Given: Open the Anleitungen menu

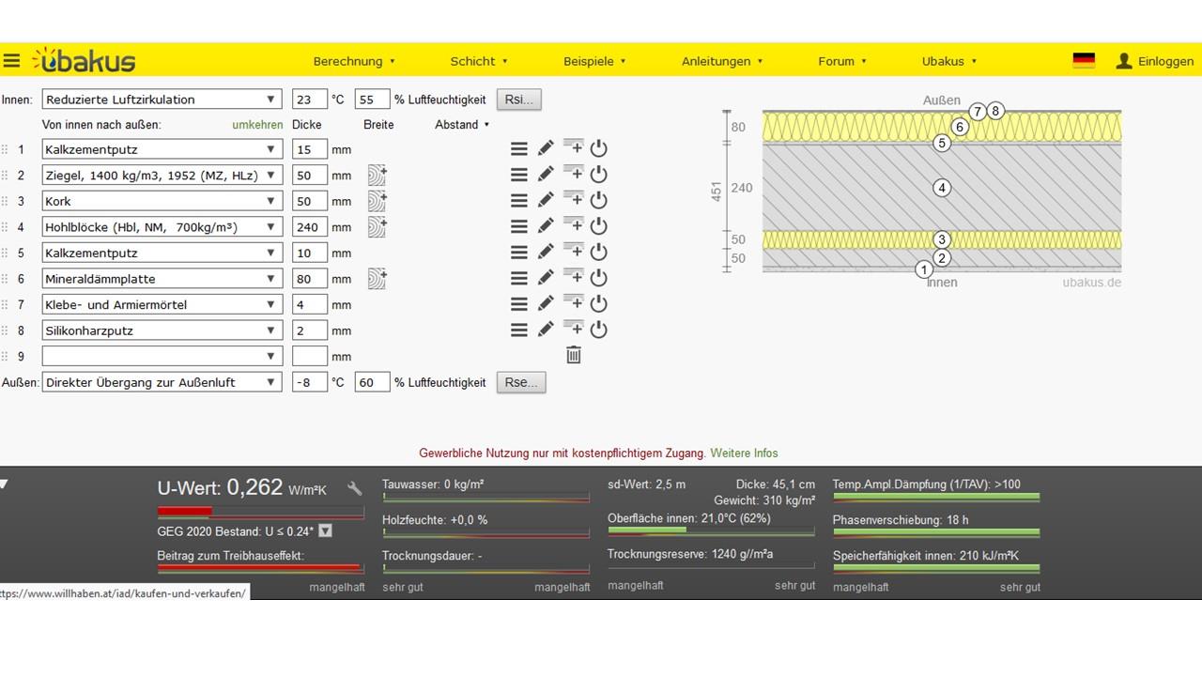Looking at the screenshot, I should point(722,61).
